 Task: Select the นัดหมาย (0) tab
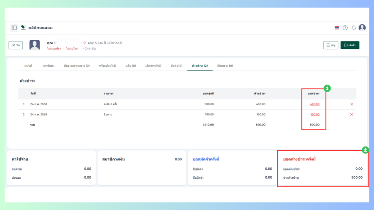pyautogui.click(x=225, y=66)
